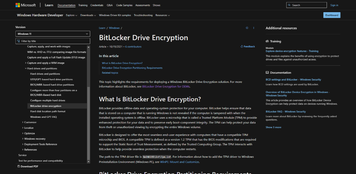Select BIOS/MBR-based hard drive partitions
The width and height of the screenshot is (356, 174).
[52, 85]
